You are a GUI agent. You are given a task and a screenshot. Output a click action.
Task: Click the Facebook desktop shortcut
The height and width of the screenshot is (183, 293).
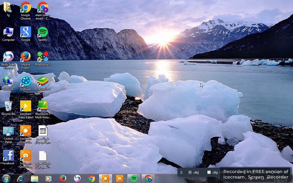[x=8, y=157]
